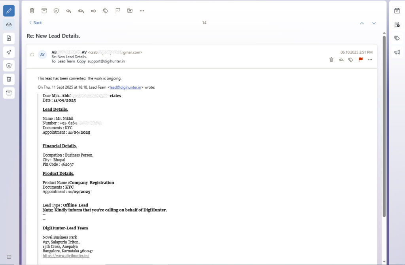This screenshot has width=405, height=265.
Task: Toggle the red flag on this message
Action: (360, 60)
